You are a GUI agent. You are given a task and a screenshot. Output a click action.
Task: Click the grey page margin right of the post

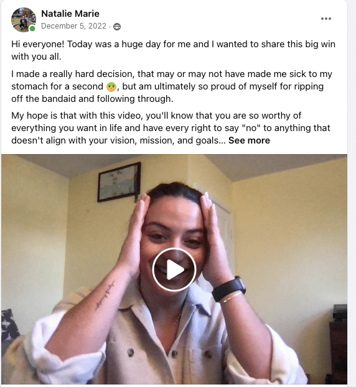point(352,194)
